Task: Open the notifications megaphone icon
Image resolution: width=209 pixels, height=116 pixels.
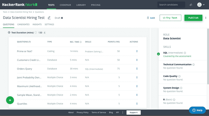Action: tap(191, 5)
